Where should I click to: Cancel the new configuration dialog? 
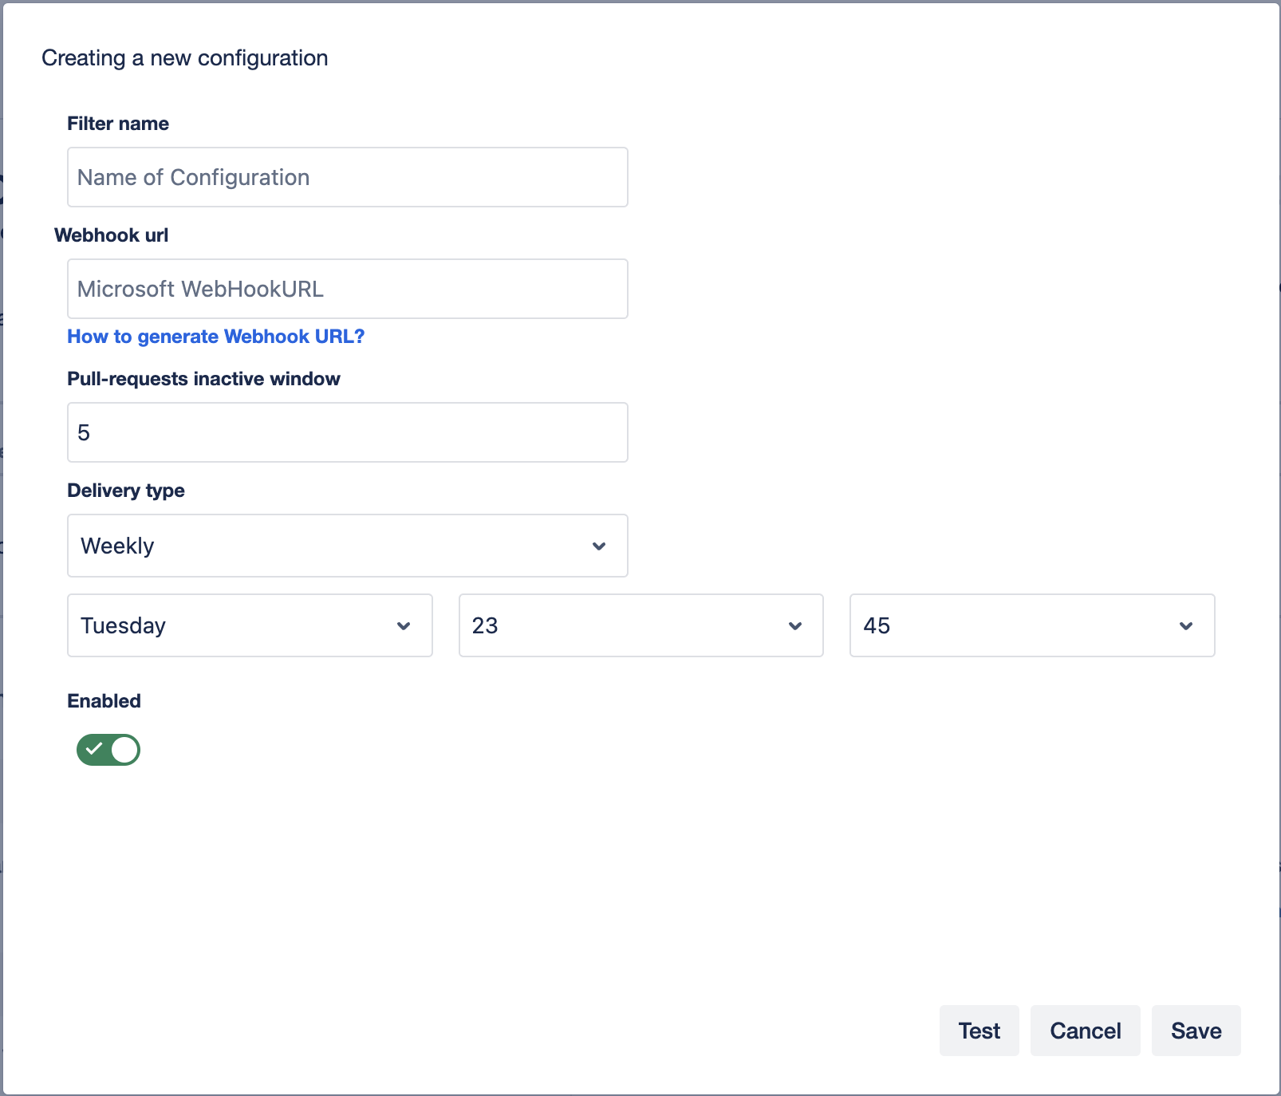tap(1085, 1031)
